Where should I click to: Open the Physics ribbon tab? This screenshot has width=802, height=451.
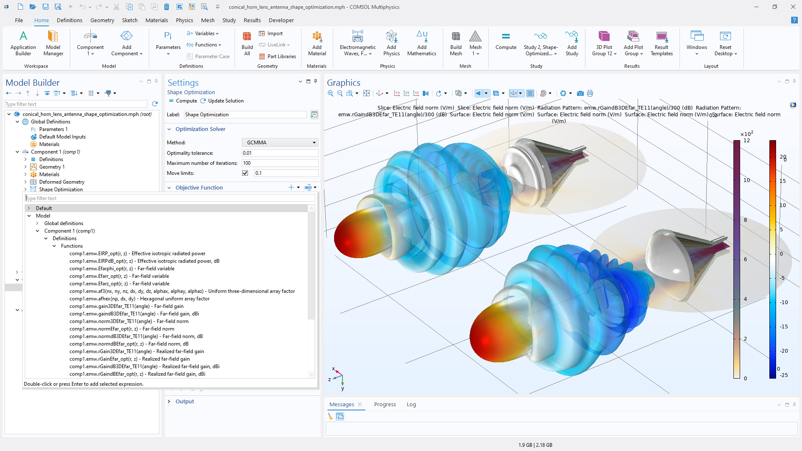[184, 20]
